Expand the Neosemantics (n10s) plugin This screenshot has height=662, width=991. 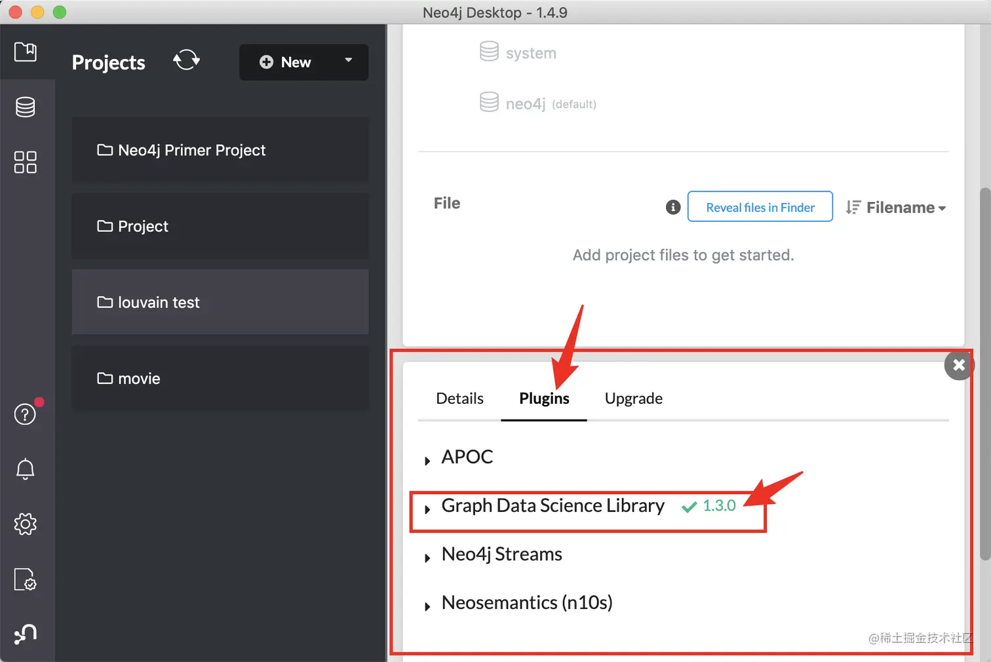coord(427,606)
